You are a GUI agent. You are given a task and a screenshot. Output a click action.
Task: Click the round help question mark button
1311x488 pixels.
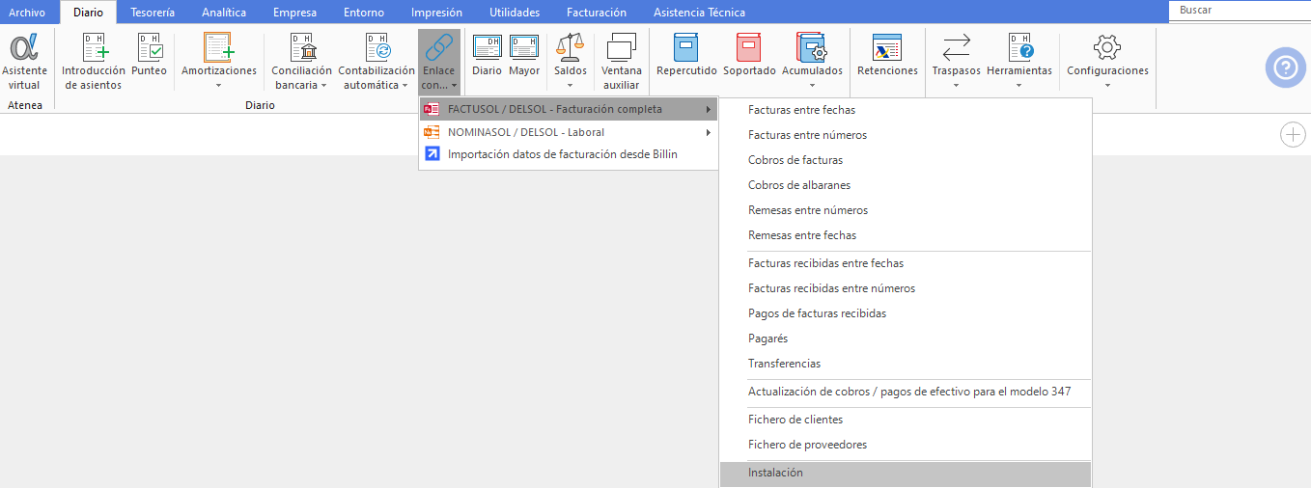pos(1285,68)
